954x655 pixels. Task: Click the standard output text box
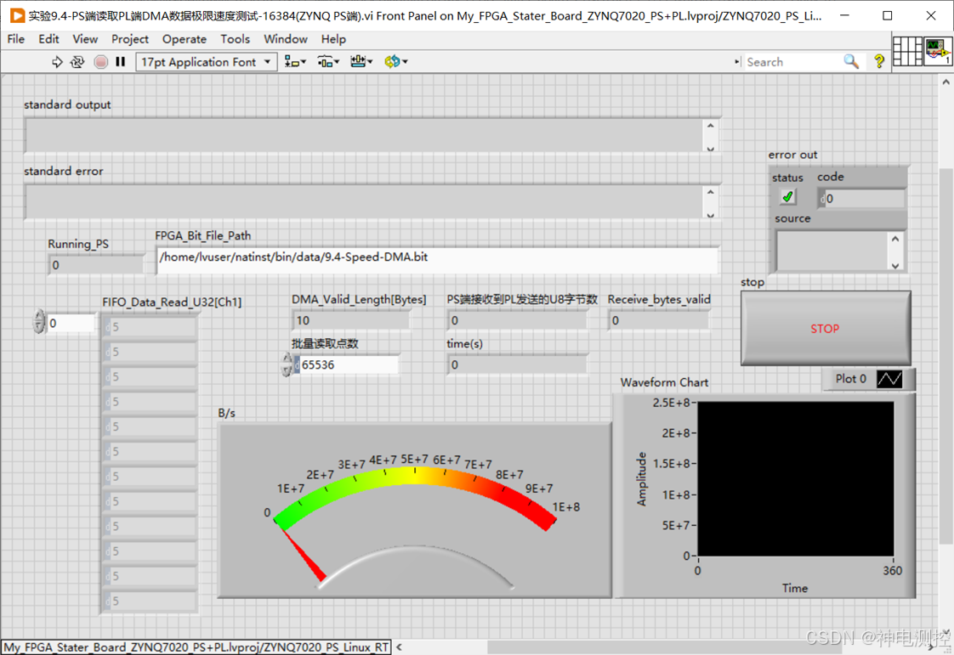click(x=365, y=135)
